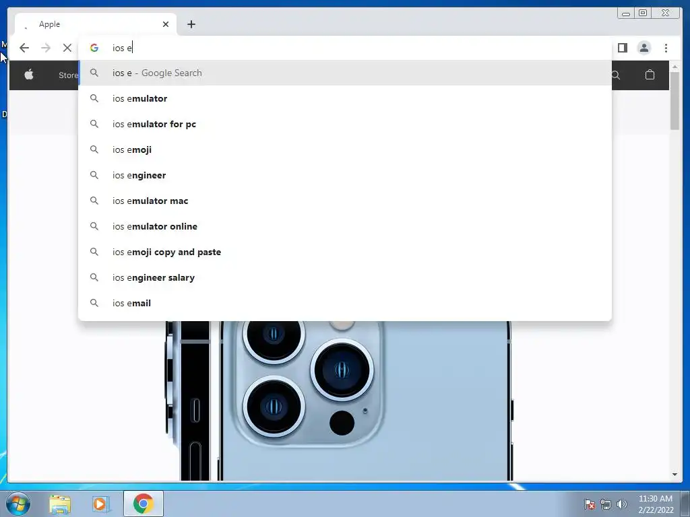The width and height of the screenshot is (690, 517).
Task: Stop loading the page with X button
Action: pyautogui.click(x=67, y=48)
